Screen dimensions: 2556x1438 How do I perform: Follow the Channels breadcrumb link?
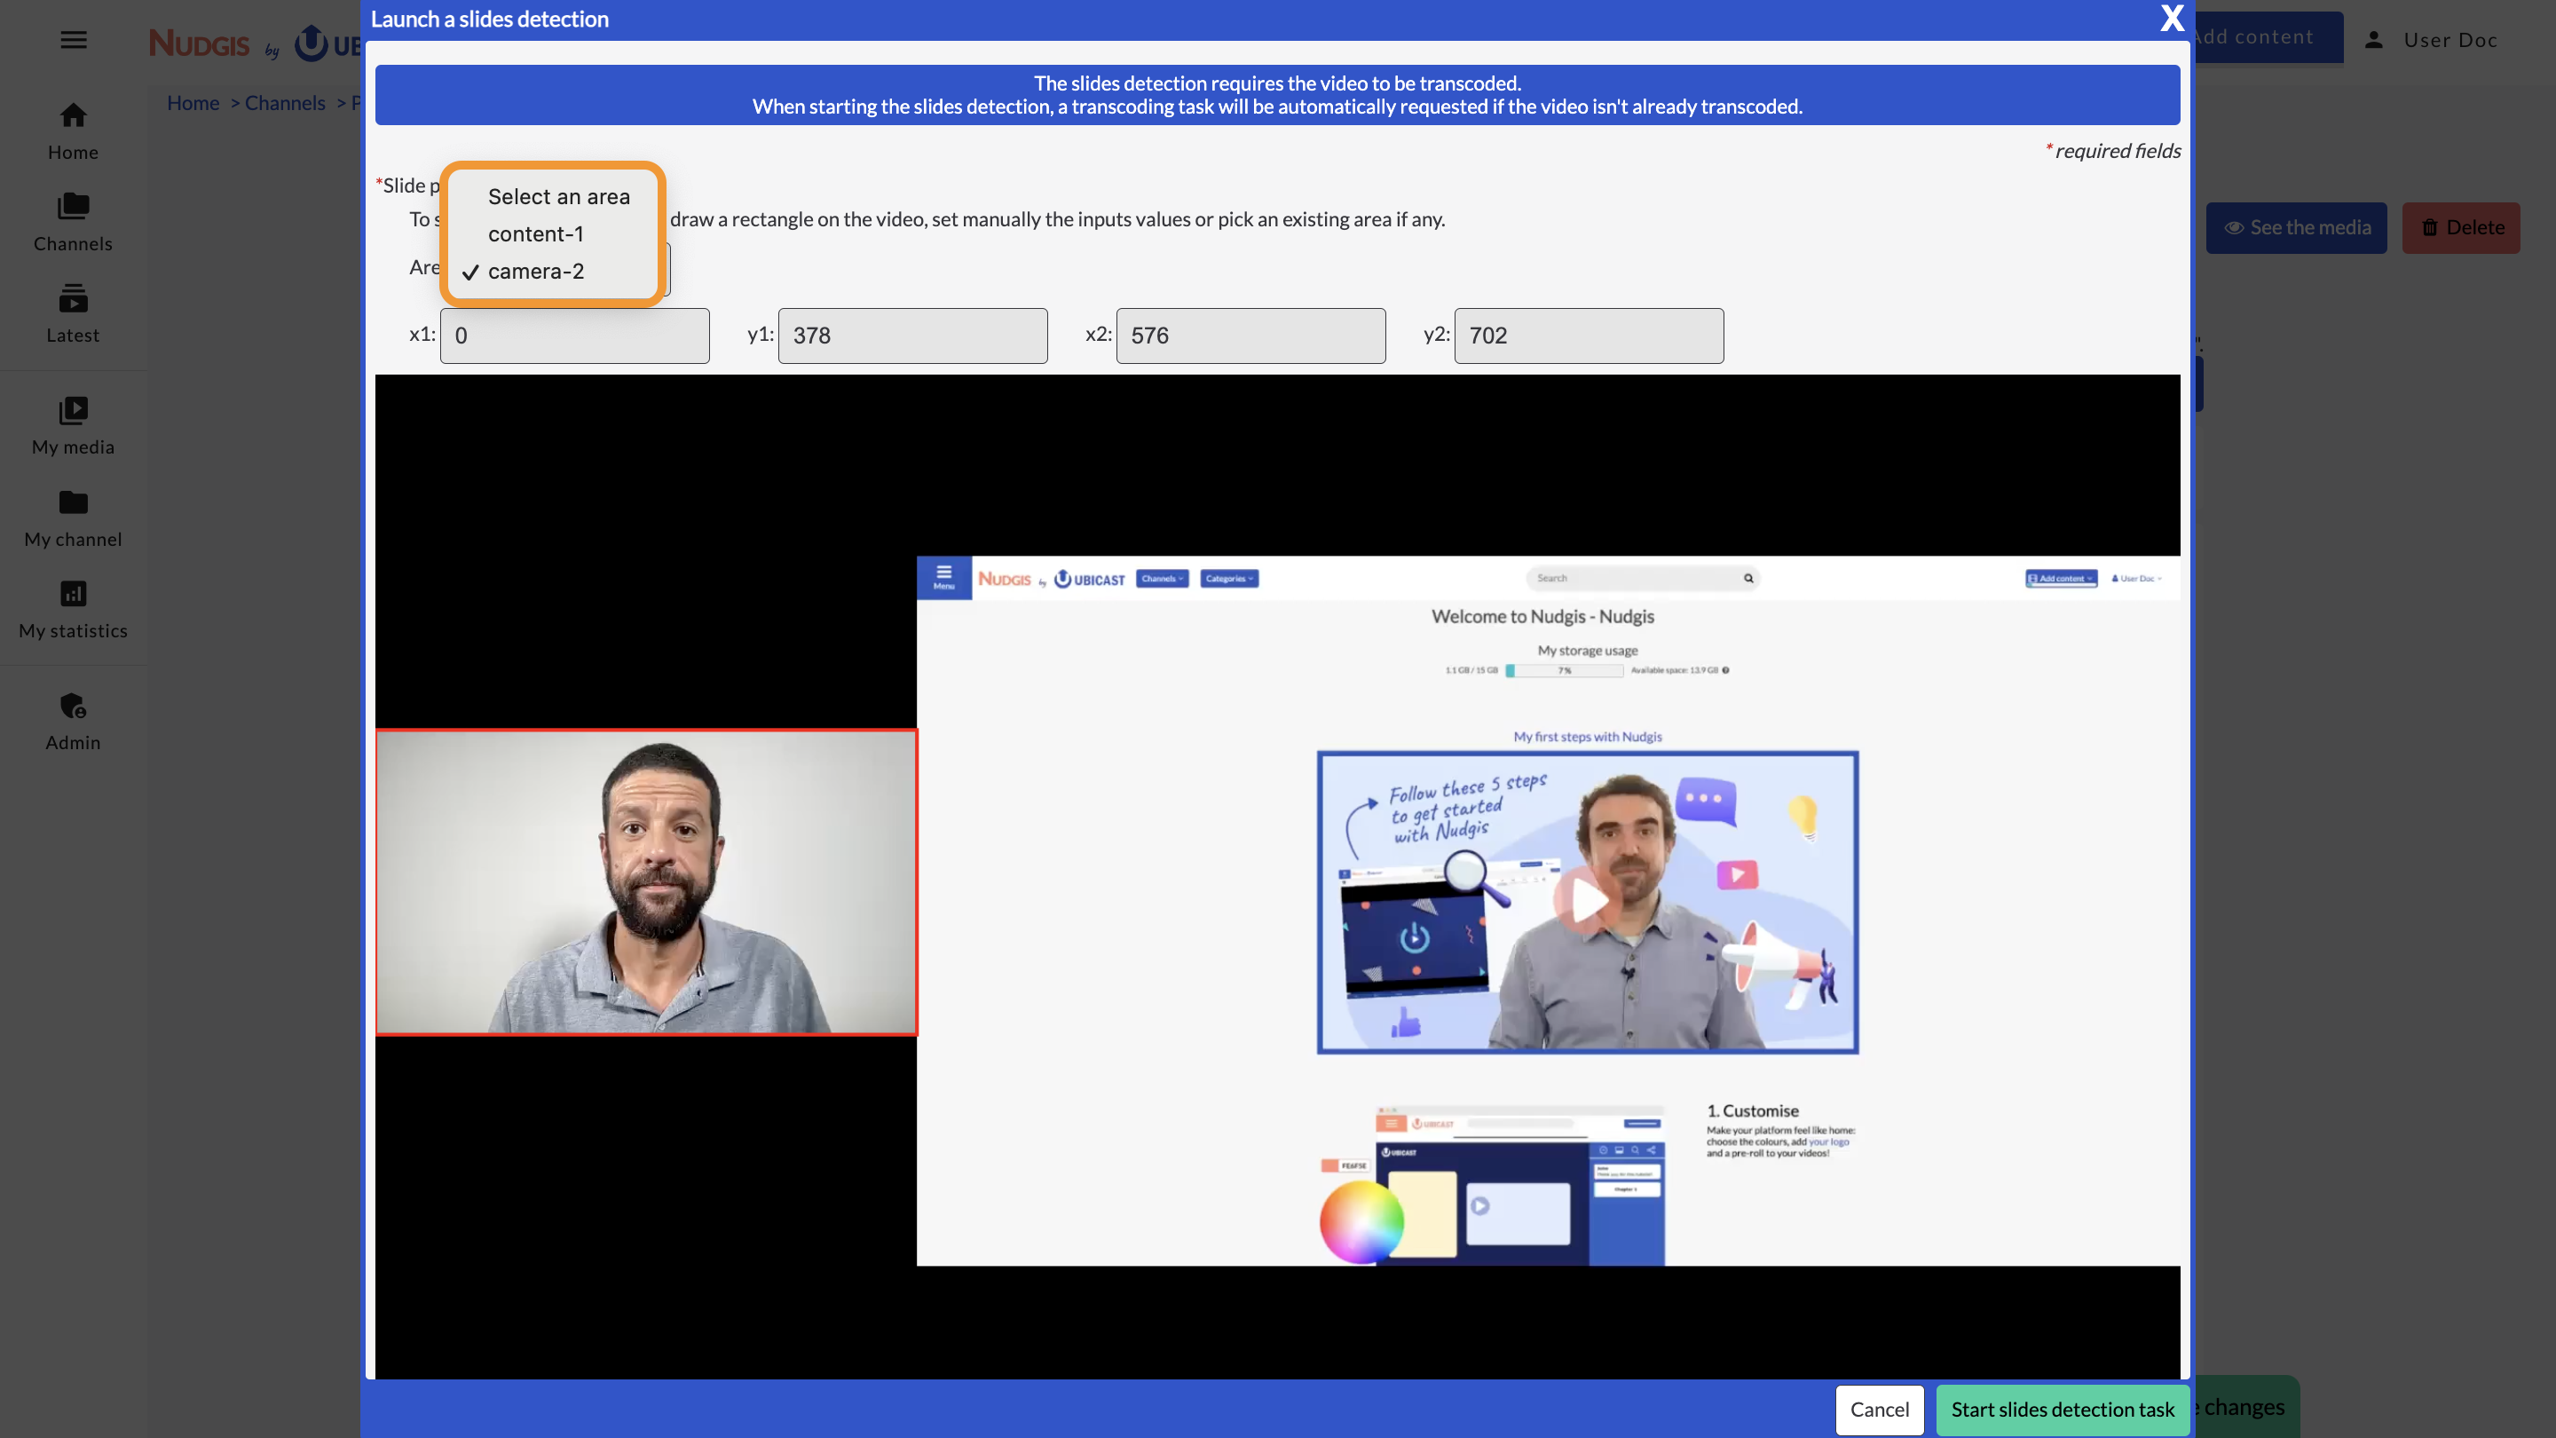click(x=285, y=102)
